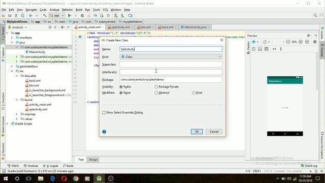Click the search magnifier in top right
Viewport: 325px width, 183px height.
point(315,15)
